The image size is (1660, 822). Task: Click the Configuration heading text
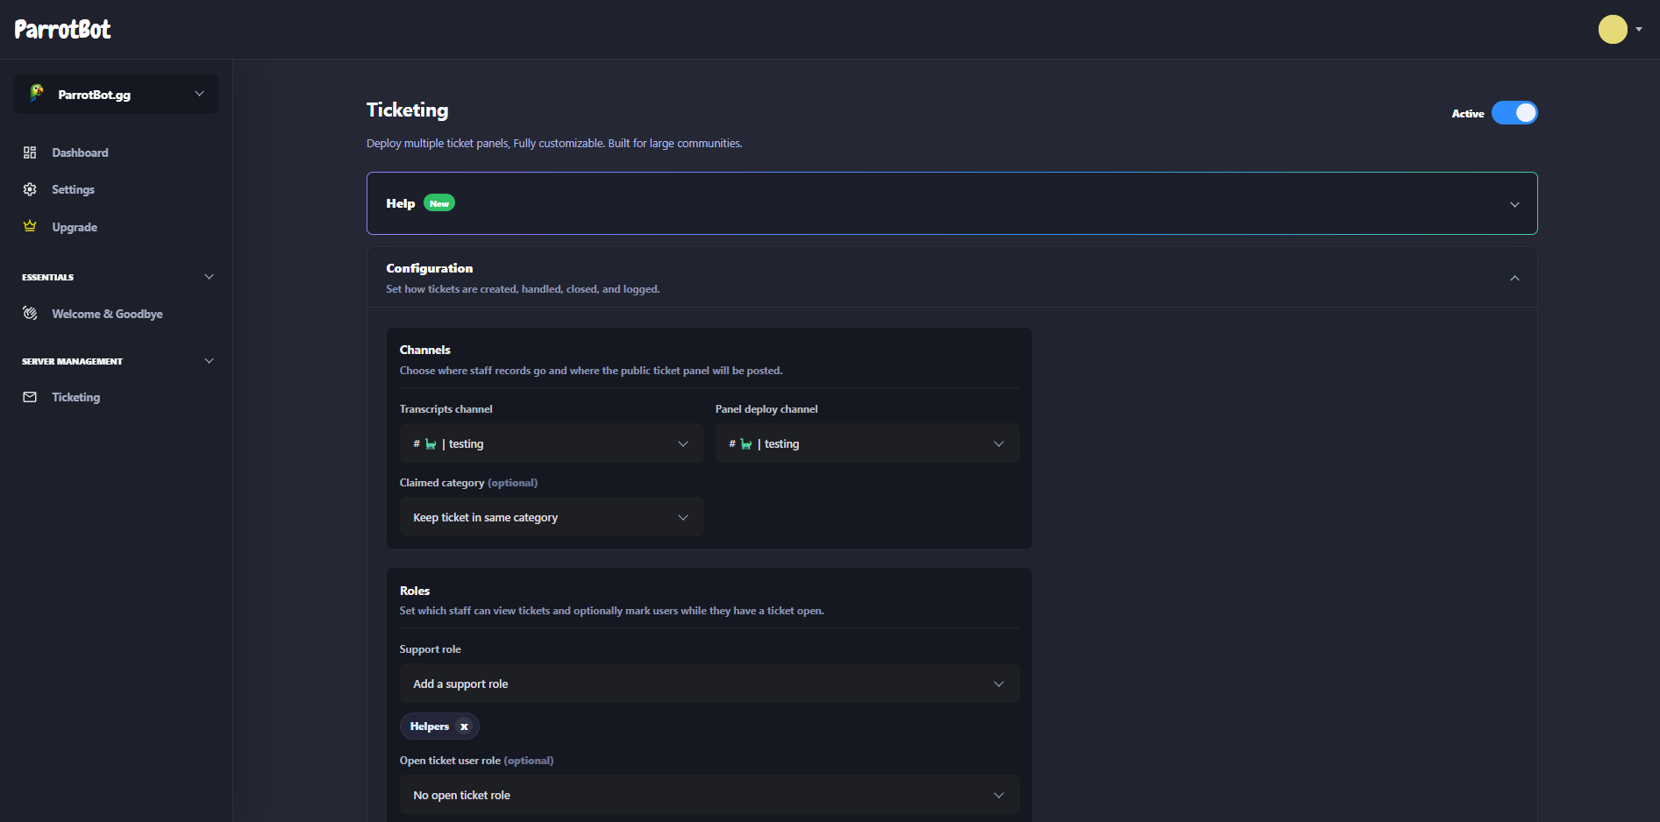click(430, 268)
